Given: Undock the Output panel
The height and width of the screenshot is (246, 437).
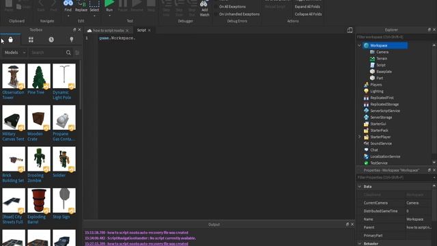Looking at the screenshot, I should [348, 224].
